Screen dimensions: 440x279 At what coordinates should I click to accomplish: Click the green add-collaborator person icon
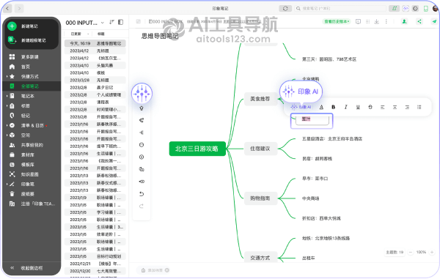click(404, 21)
